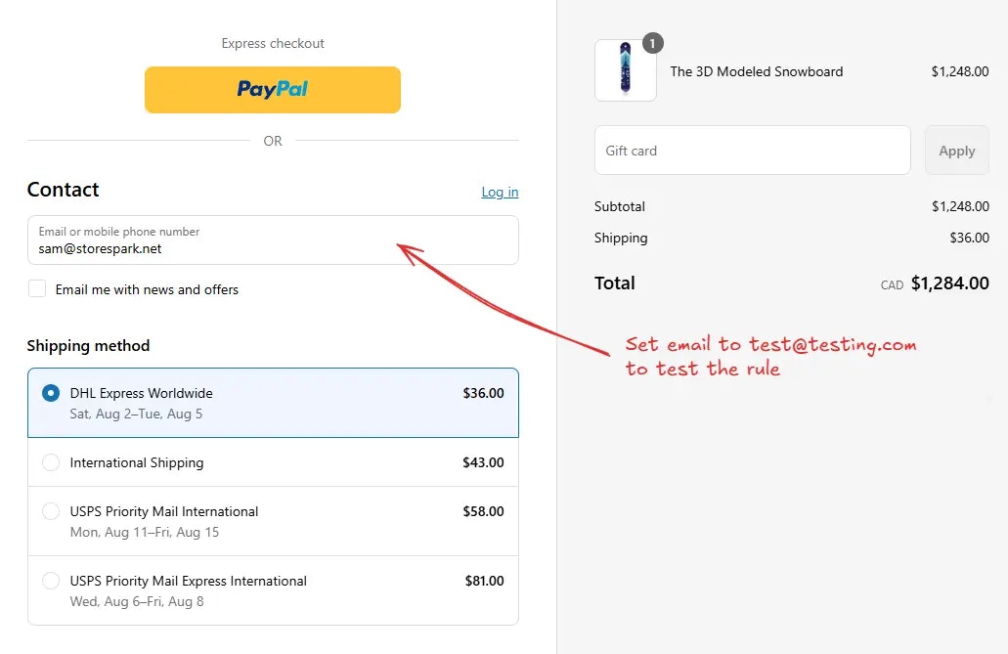Click the CAD $1,284.00 total amount
Image resolution: width=1008 pixels, height=654 pixels.
tap(935, 283)
